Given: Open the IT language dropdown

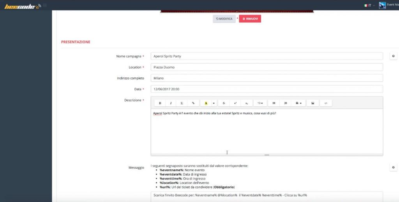Looking at the screenshot, I should 369,5.
